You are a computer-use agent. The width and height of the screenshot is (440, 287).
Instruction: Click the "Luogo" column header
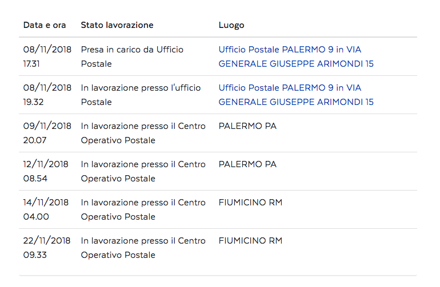coord(231,26)
